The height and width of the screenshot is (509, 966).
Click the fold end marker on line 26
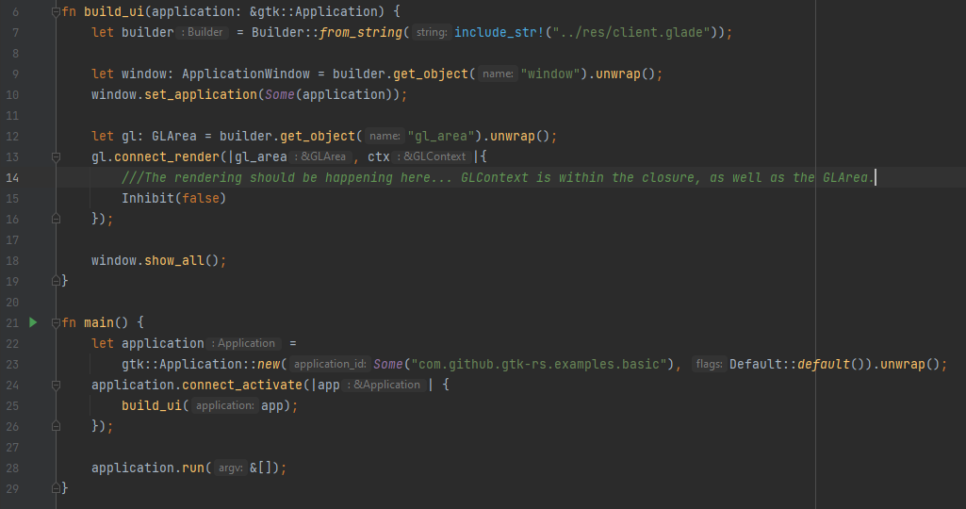56,426
